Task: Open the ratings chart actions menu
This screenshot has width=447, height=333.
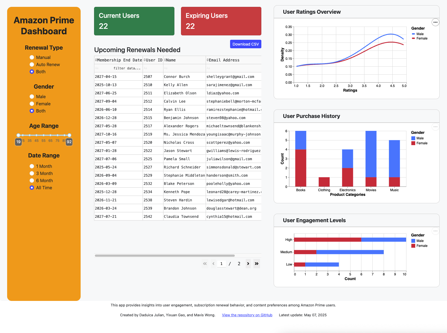Action: (x=435, y=22)
